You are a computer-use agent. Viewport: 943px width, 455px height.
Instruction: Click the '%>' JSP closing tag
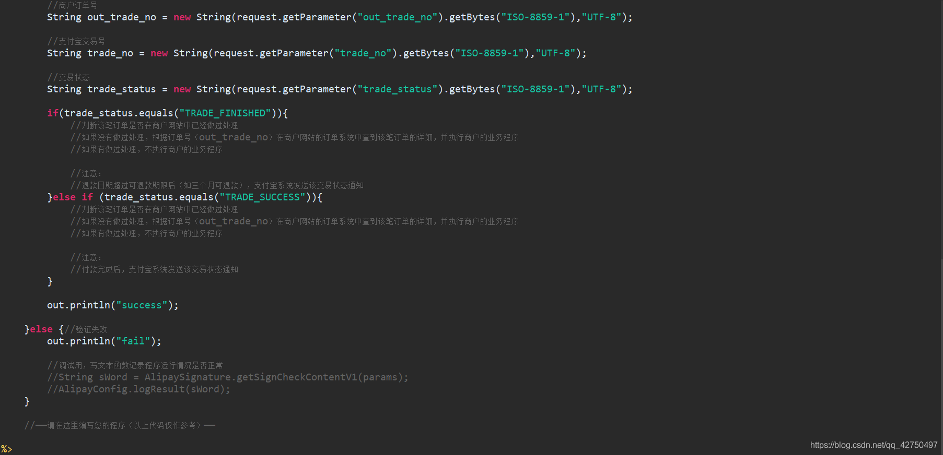pos(6,449)
